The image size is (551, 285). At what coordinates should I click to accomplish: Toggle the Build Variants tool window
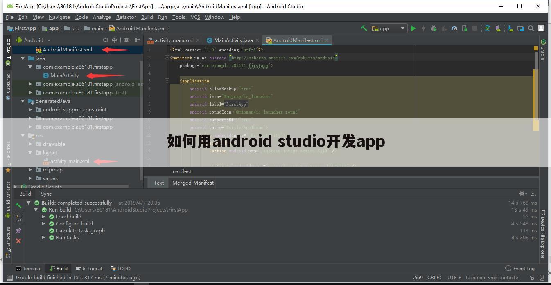tap(8, 200)
